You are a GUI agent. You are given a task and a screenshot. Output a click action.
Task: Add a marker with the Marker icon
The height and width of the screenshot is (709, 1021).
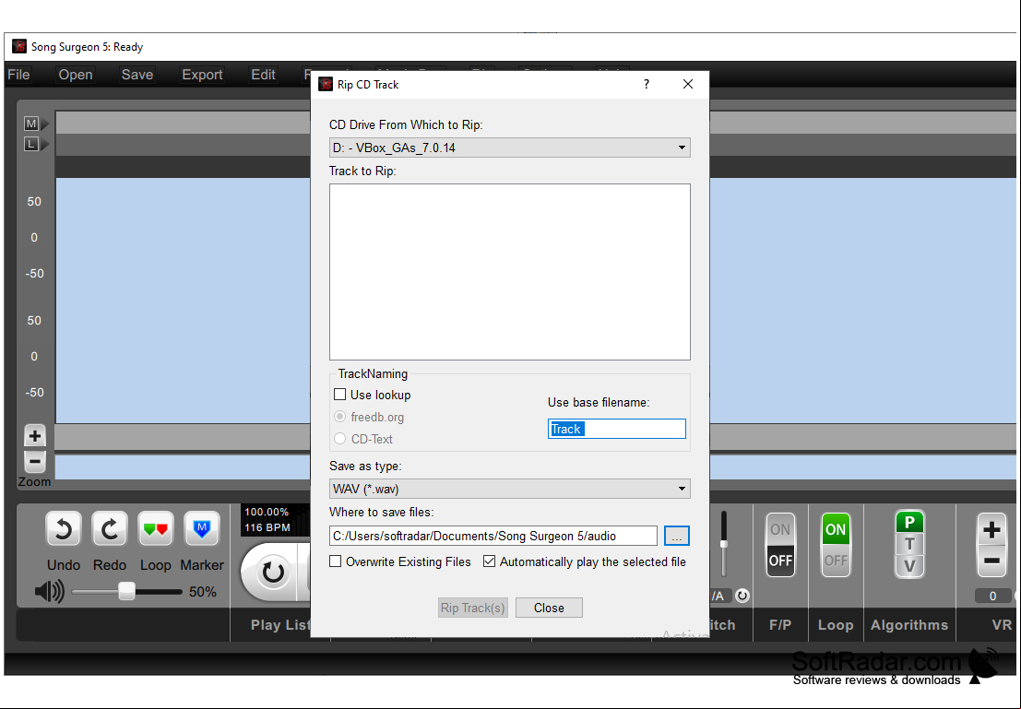pos(202,528)
